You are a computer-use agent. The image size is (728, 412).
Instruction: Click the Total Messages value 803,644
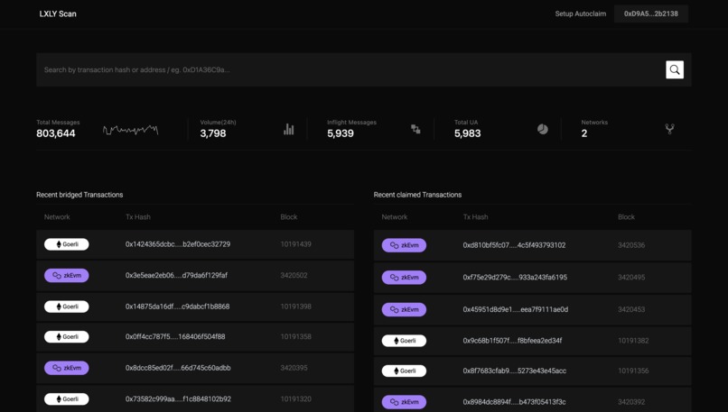[x=56, y=133]
